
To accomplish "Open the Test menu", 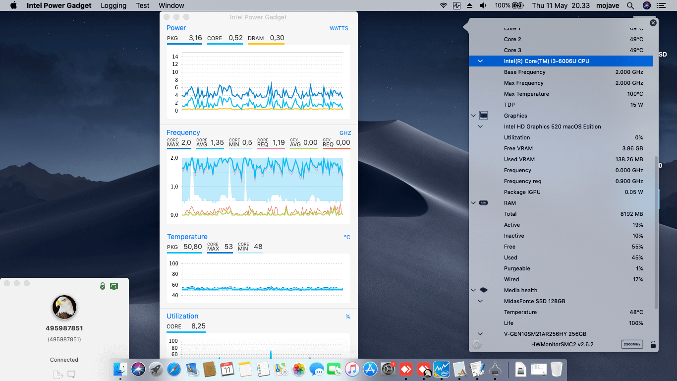I will 143,5.
